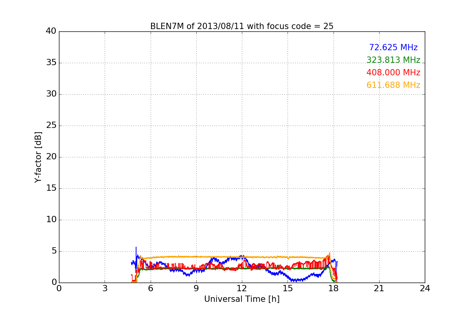Click the y-axis tick label 5
This screenshot has height=314, width=472.
[54, 251]
